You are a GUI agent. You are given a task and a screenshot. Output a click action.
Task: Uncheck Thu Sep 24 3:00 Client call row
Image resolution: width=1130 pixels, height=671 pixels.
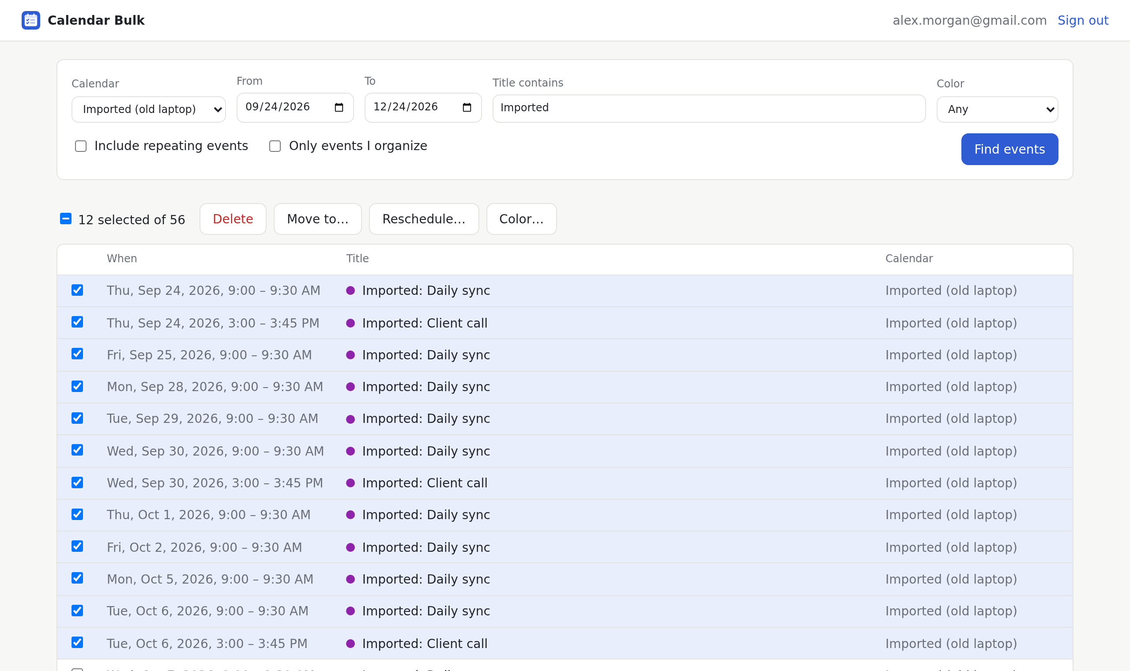(x=77, y=322)
